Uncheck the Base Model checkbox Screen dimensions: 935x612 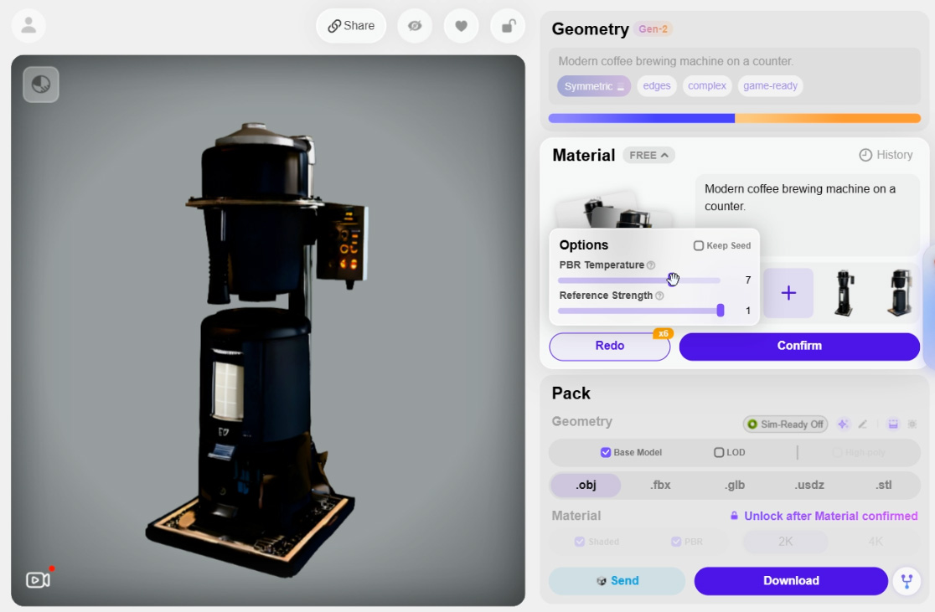coord(606,453)
